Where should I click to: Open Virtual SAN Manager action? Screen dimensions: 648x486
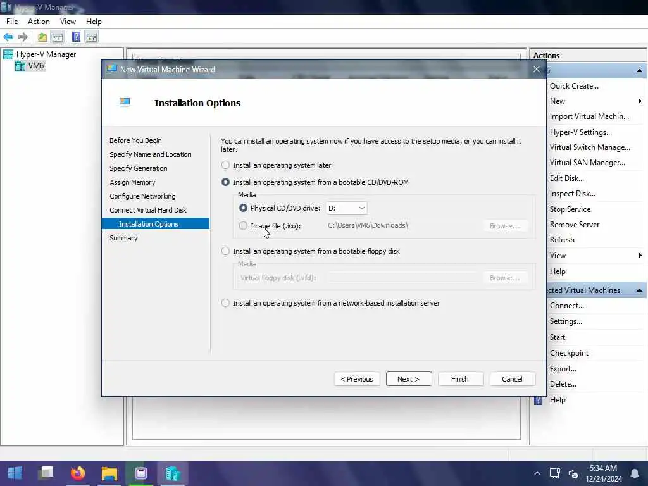tap(587, 163)
